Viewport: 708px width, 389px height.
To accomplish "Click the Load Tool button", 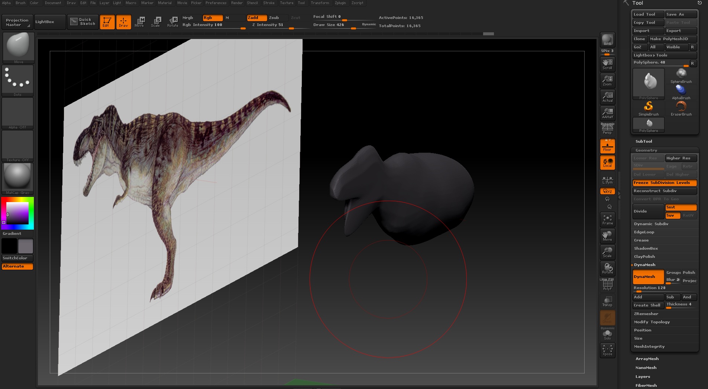I will tap(648, 14).
